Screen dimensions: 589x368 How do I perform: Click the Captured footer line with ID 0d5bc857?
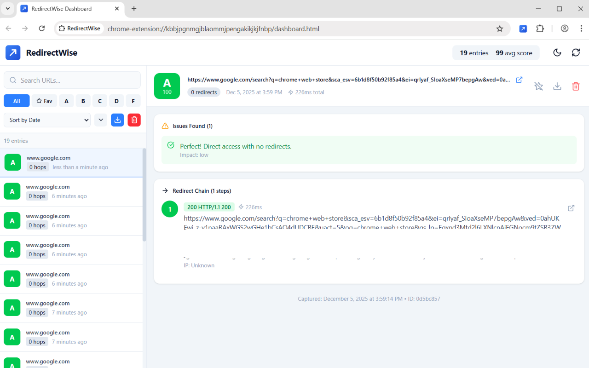coord(369,299)
